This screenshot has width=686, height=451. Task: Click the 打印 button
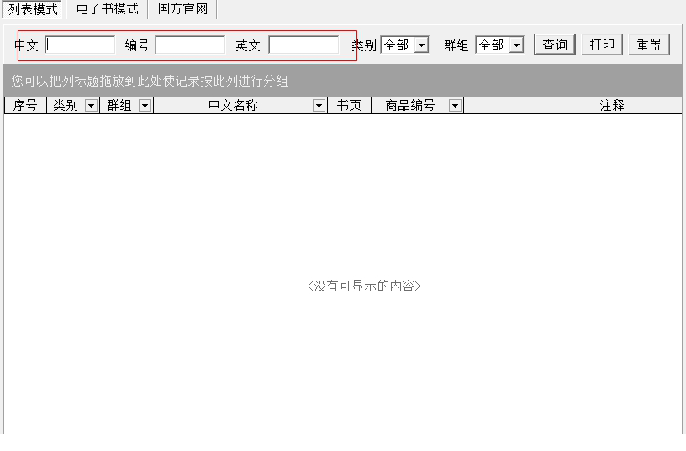click(x=602, y=45)
